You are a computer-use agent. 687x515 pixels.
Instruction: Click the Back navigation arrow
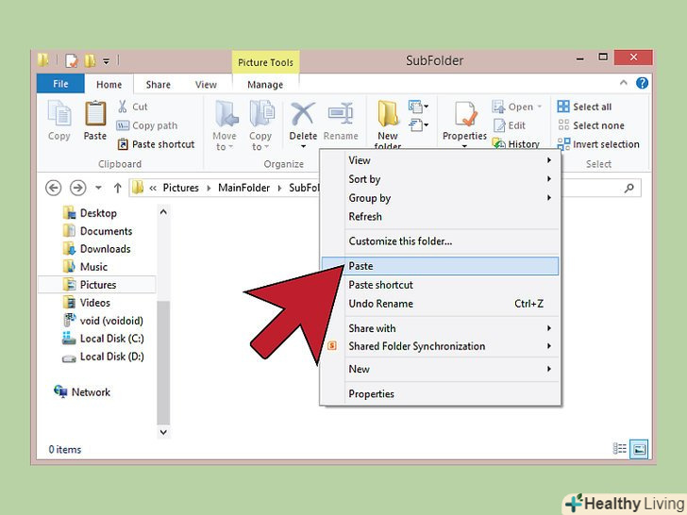[54, 189]
